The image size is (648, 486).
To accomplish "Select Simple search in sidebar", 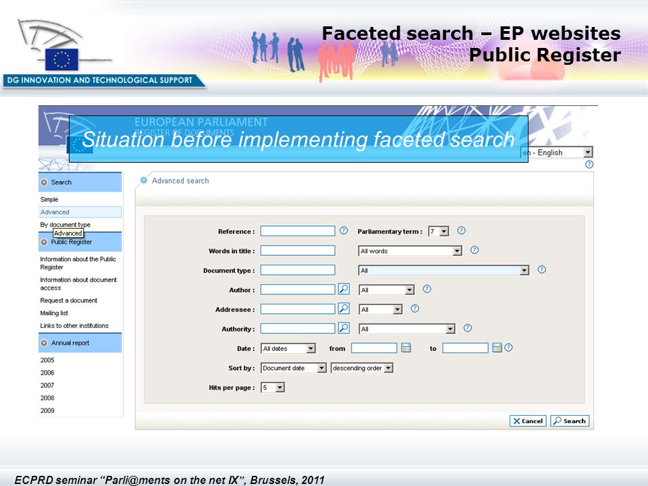I will (49, 200).
